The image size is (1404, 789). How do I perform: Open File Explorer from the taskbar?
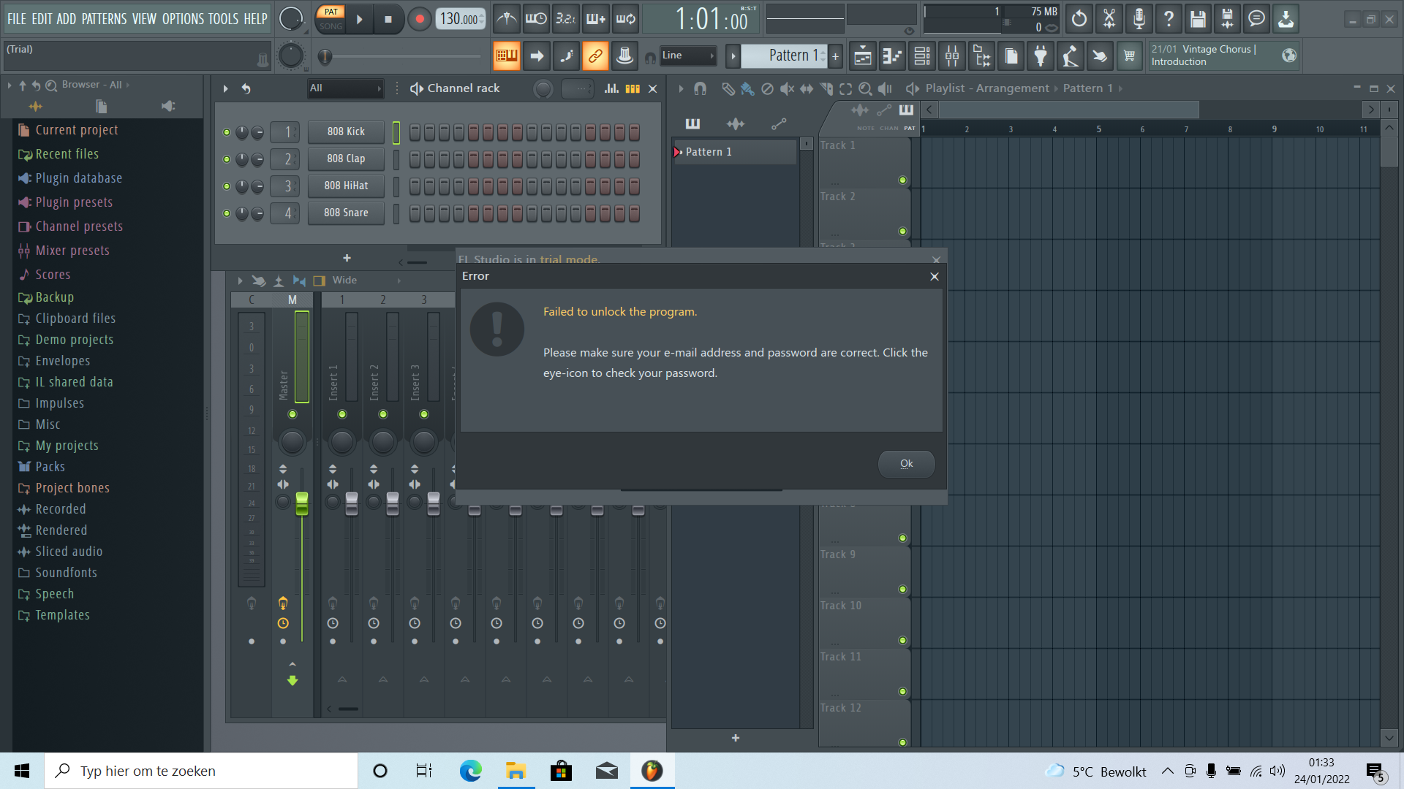[x=516, y=771]
